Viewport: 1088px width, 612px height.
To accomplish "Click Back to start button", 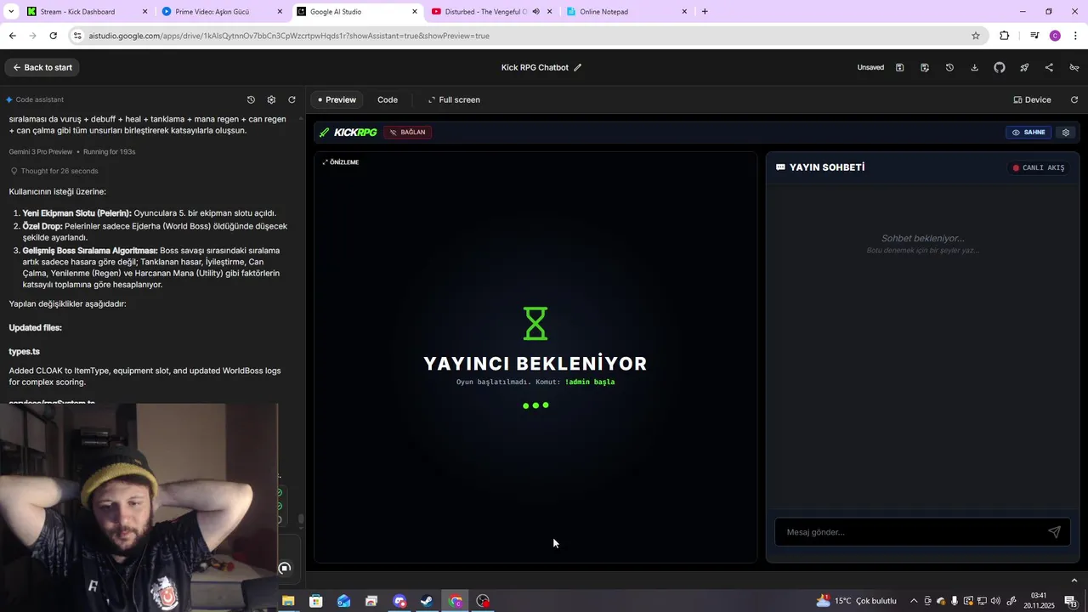I will 42,67.
